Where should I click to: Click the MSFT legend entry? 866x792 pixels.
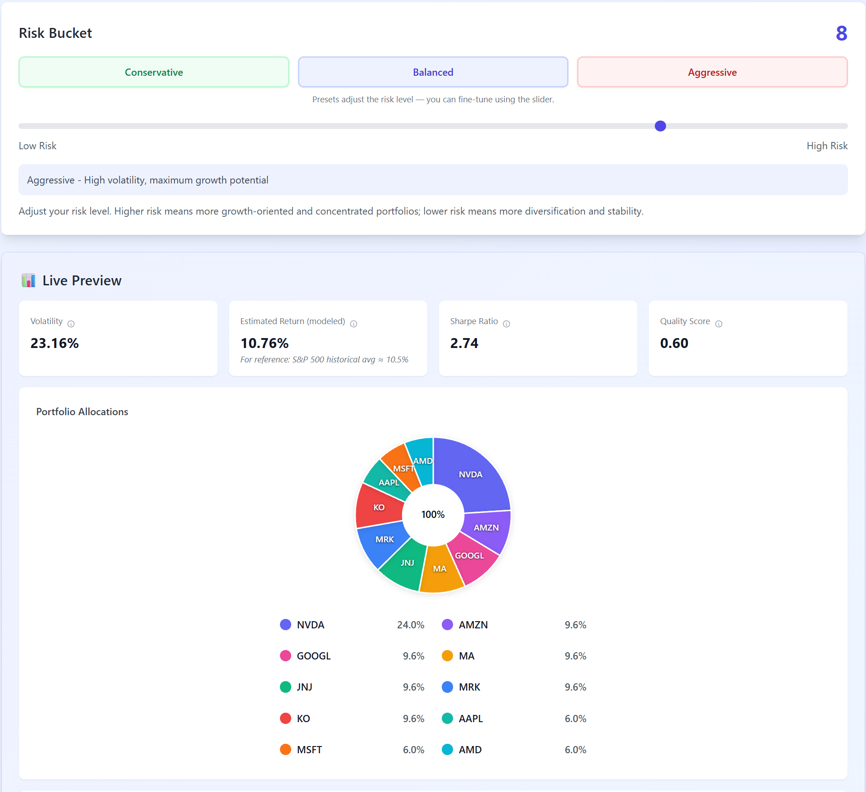pos(309,750)
